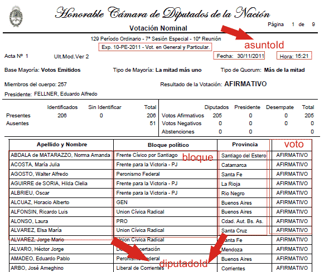Select 'Votos Emitidos' majority base value
Viewport: 324px width, 272px height.
coord(61,70)
